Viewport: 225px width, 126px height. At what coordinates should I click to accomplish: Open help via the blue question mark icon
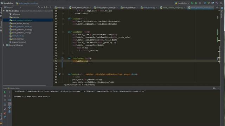point(5,117)
